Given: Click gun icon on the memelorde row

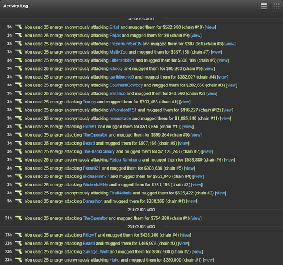Looking at the screenshot, I should coord(19,118).
